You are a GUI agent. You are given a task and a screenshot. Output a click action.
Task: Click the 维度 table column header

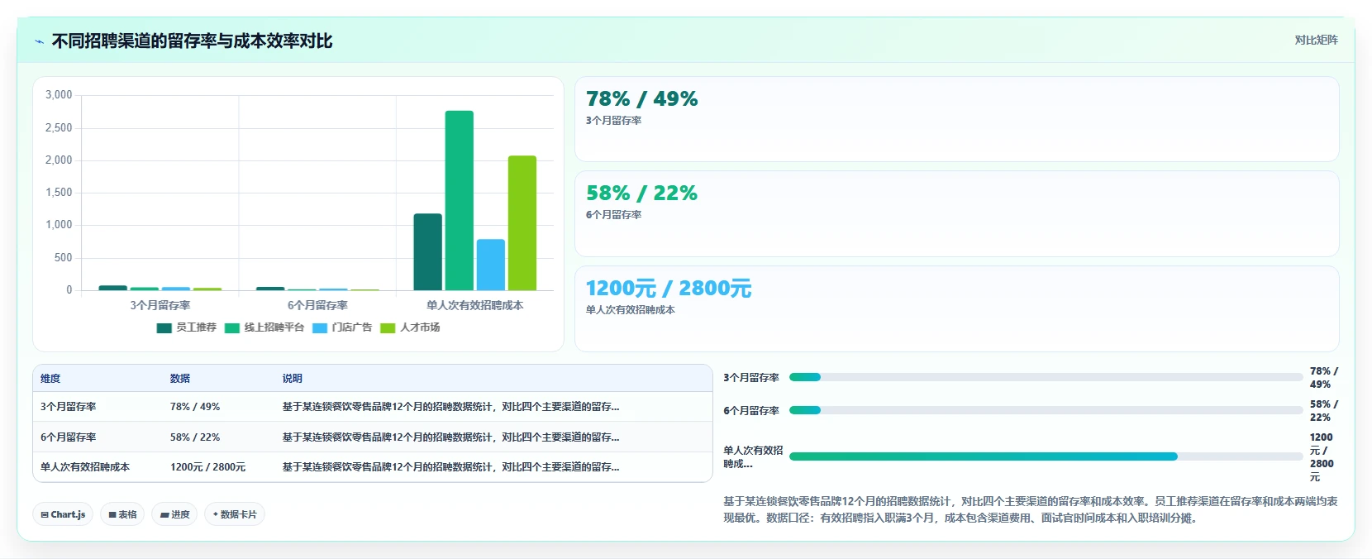point(50,379)
